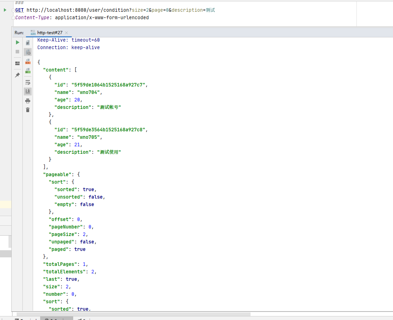Viewport: 393px width, 320px height.
Task: Click the Content-Type header line in editor
Action: tap(82, 17)
